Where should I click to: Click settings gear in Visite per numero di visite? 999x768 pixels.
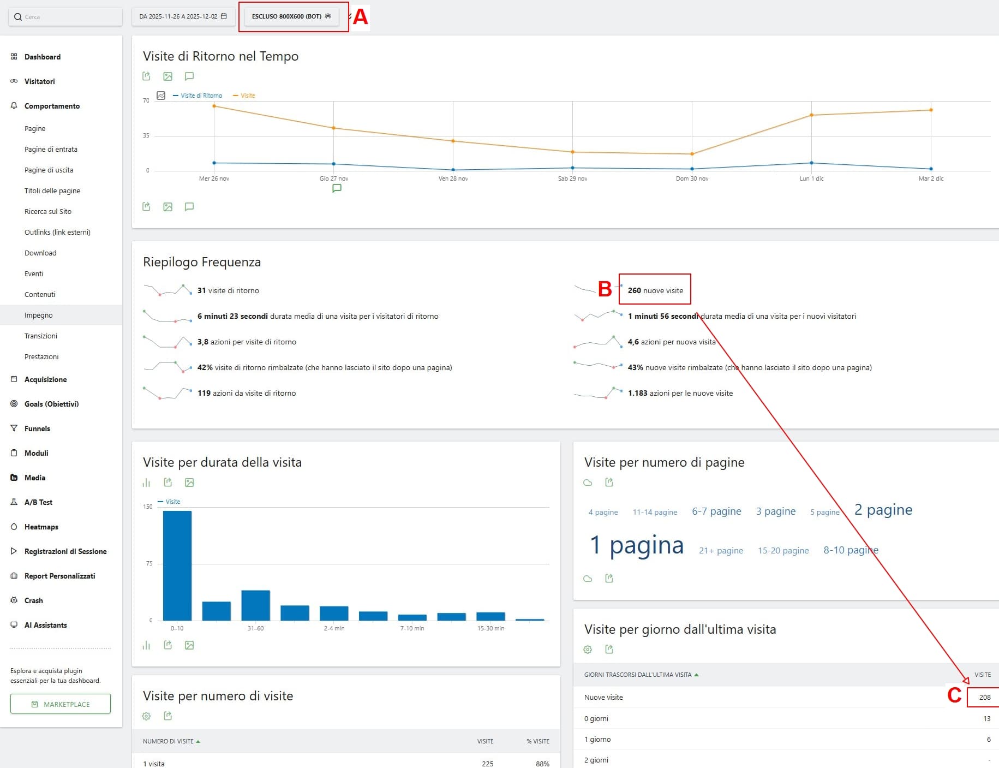(x=146, y=716)
